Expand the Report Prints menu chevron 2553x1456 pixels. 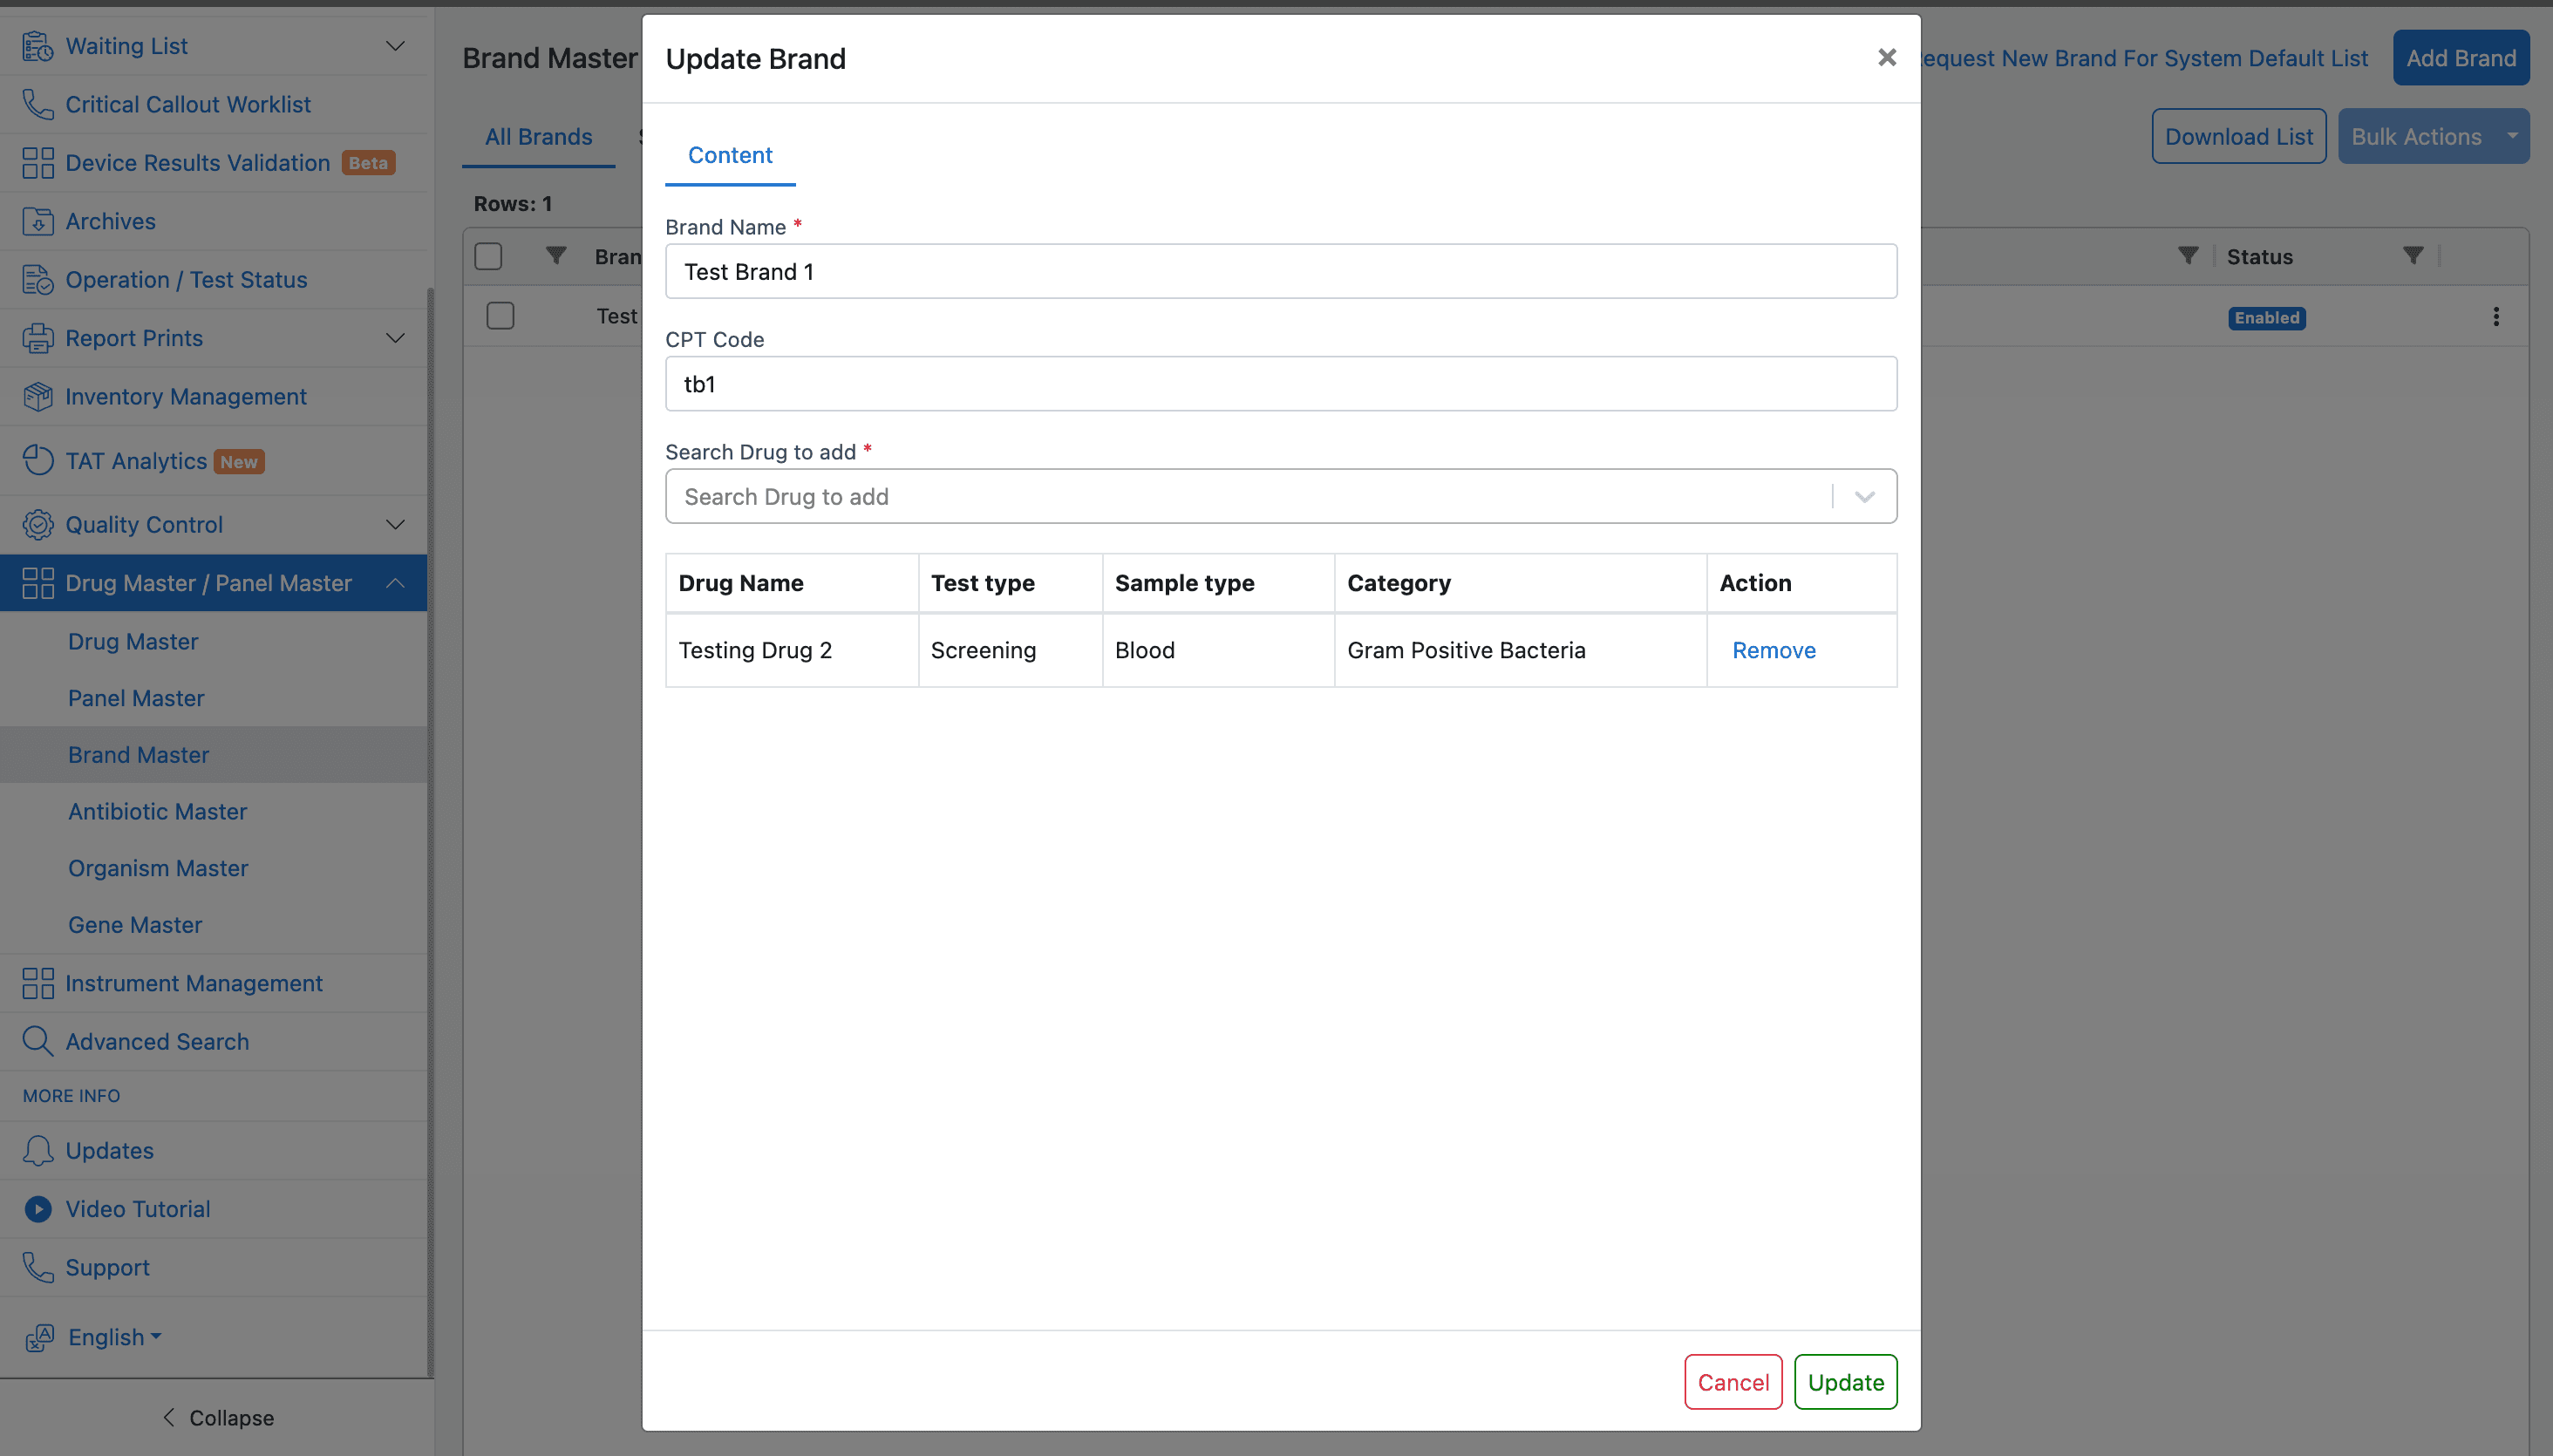point(396,338)
